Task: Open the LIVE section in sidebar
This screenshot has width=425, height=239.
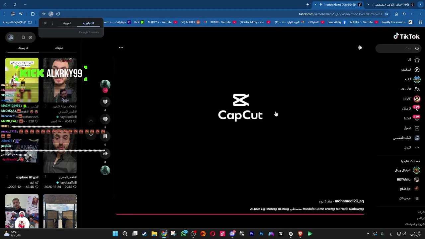Action: pos(412,99)
